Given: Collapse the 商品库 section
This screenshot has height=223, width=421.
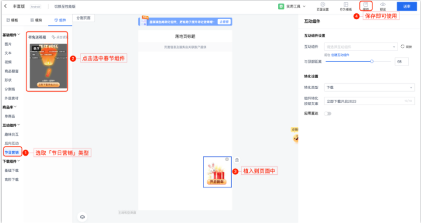Looking at the screenshot, I should click(x=10, y=107).
